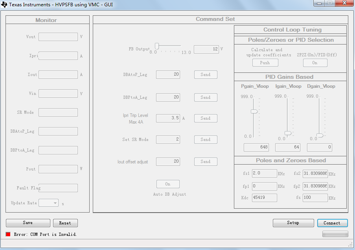Click the fp1 frequency input field

tap(265, 186)
